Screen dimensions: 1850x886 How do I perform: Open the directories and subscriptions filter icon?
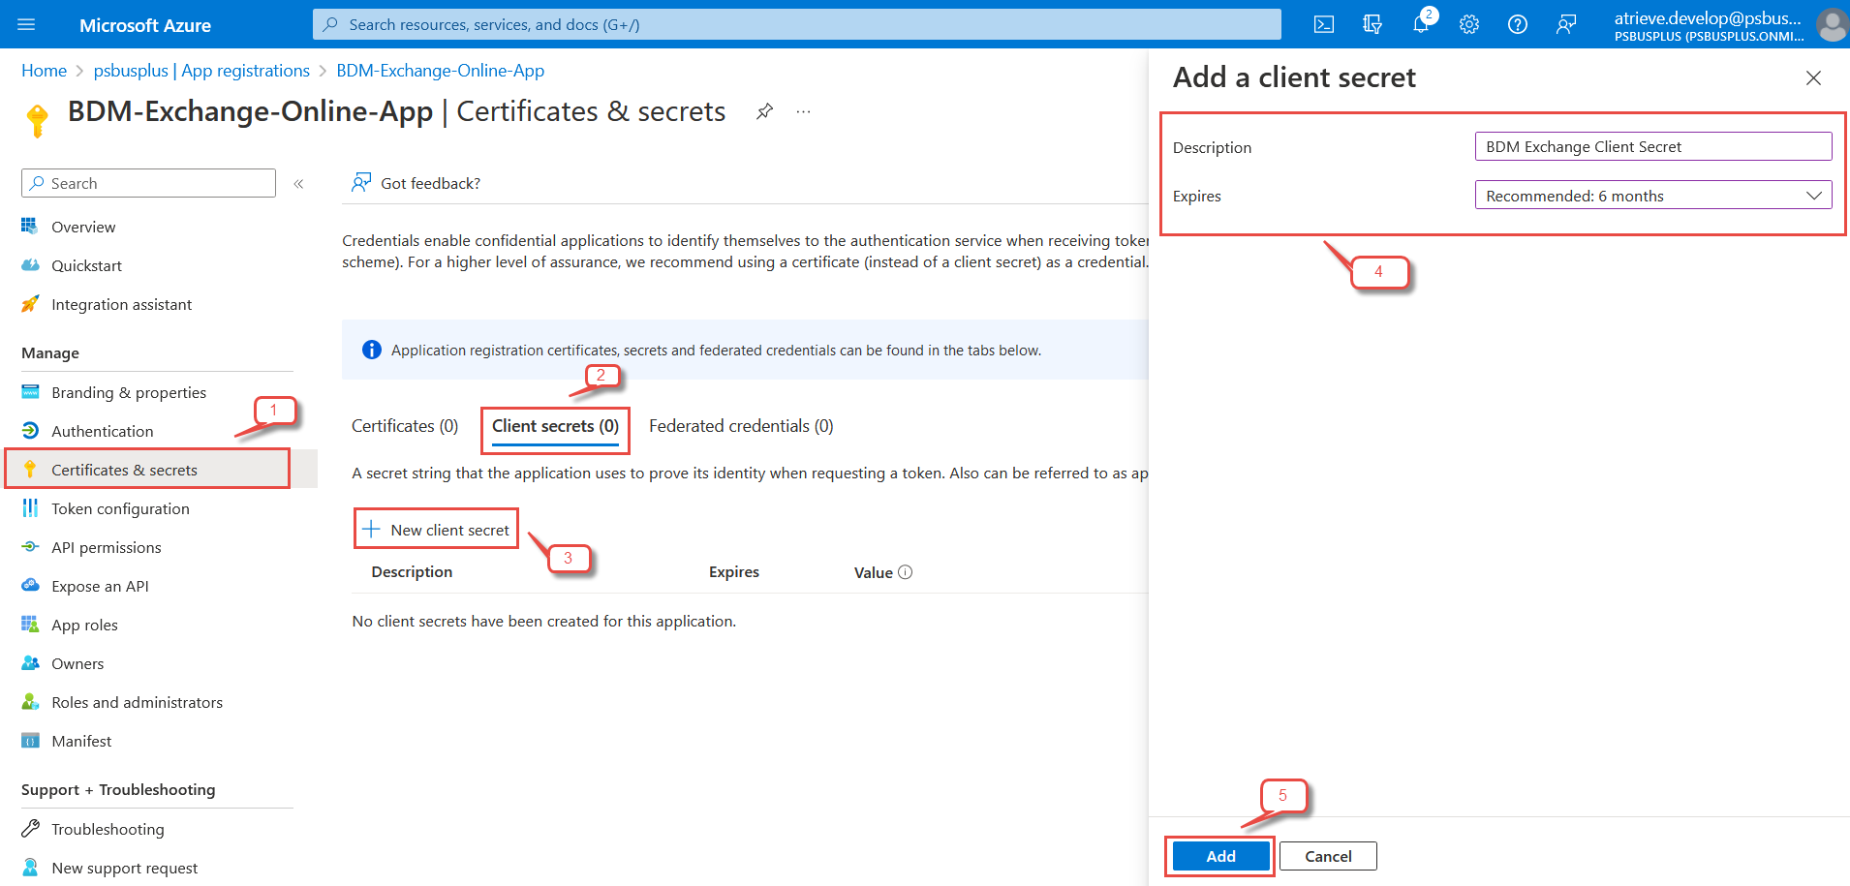click(1372, 25)
